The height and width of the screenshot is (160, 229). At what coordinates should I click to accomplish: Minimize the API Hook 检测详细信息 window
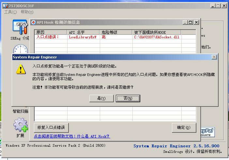pos(185,22)
